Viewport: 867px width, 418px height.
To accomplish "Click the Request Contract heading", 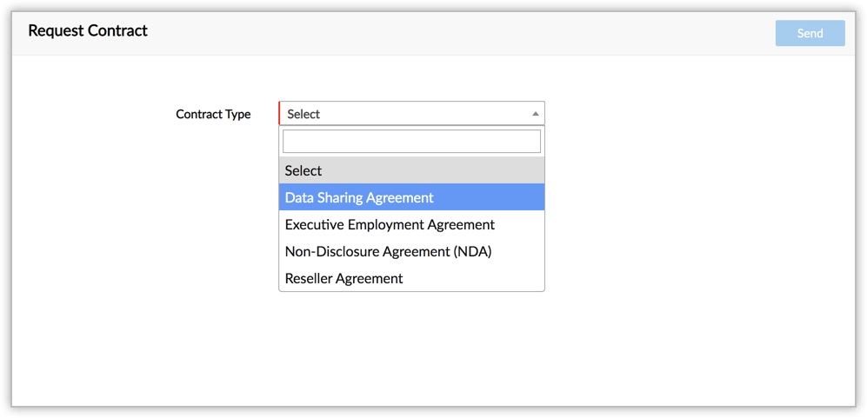I will click(x=88, y=30).
